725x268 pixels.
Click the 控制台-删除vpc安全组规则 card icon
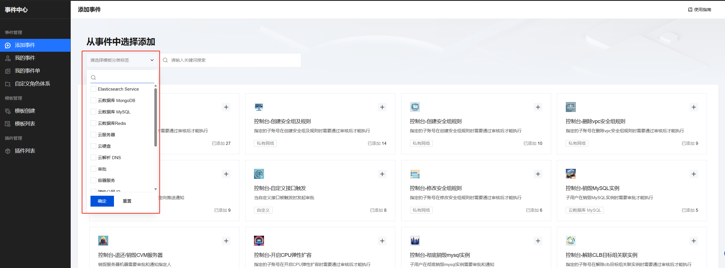pos(571,107)
